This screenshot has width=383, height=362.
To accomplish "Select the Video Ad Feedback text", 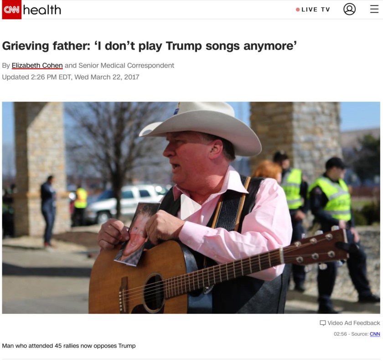I will coord(354,323).
